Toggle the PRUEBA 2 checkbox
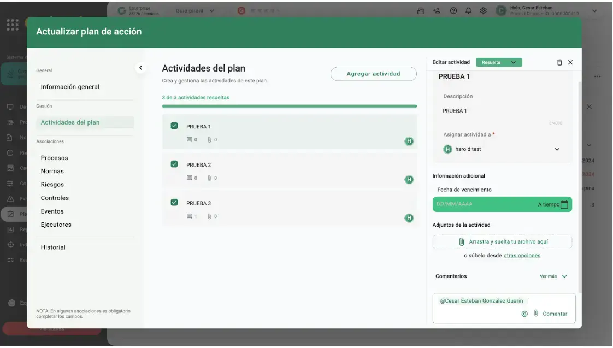Image resolution: width=613 pixels, height=348 pixels. [174, 164]
